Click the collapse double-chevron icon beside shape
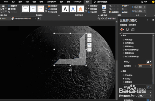 pyautogui.click(x=89, y=35)
